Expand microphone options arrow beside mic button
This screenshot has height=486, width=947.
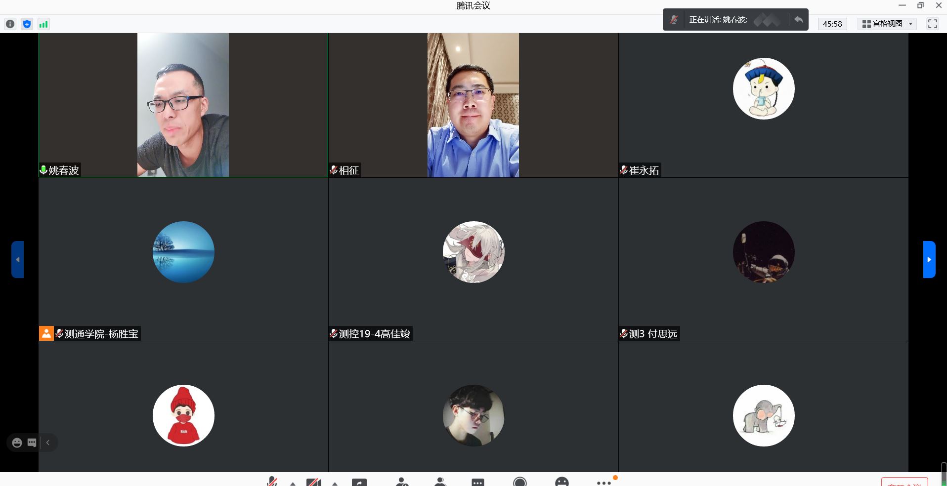tap(293, 484)
